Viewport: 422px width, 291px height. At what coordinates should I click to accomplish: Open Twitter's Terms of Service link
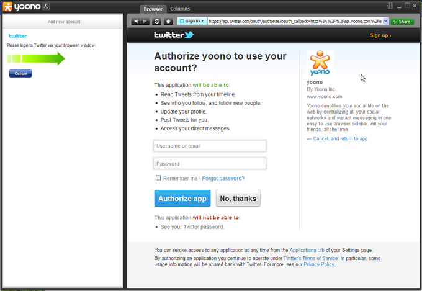(310, 259)
